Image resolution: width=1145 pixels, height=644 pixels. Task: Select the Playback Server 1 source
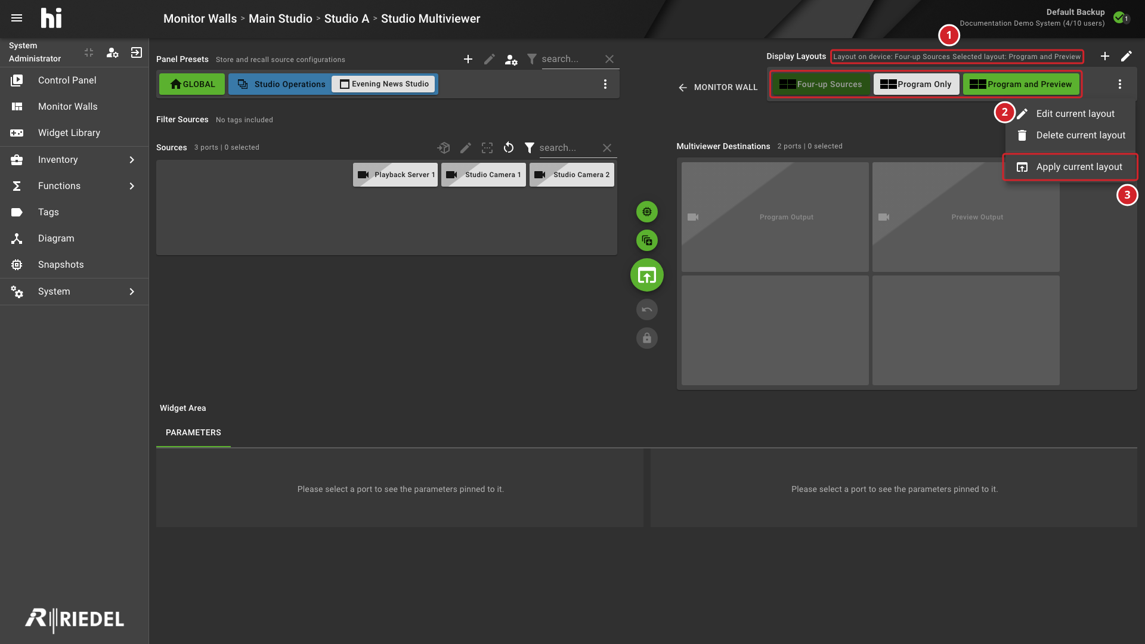(395, 175)
